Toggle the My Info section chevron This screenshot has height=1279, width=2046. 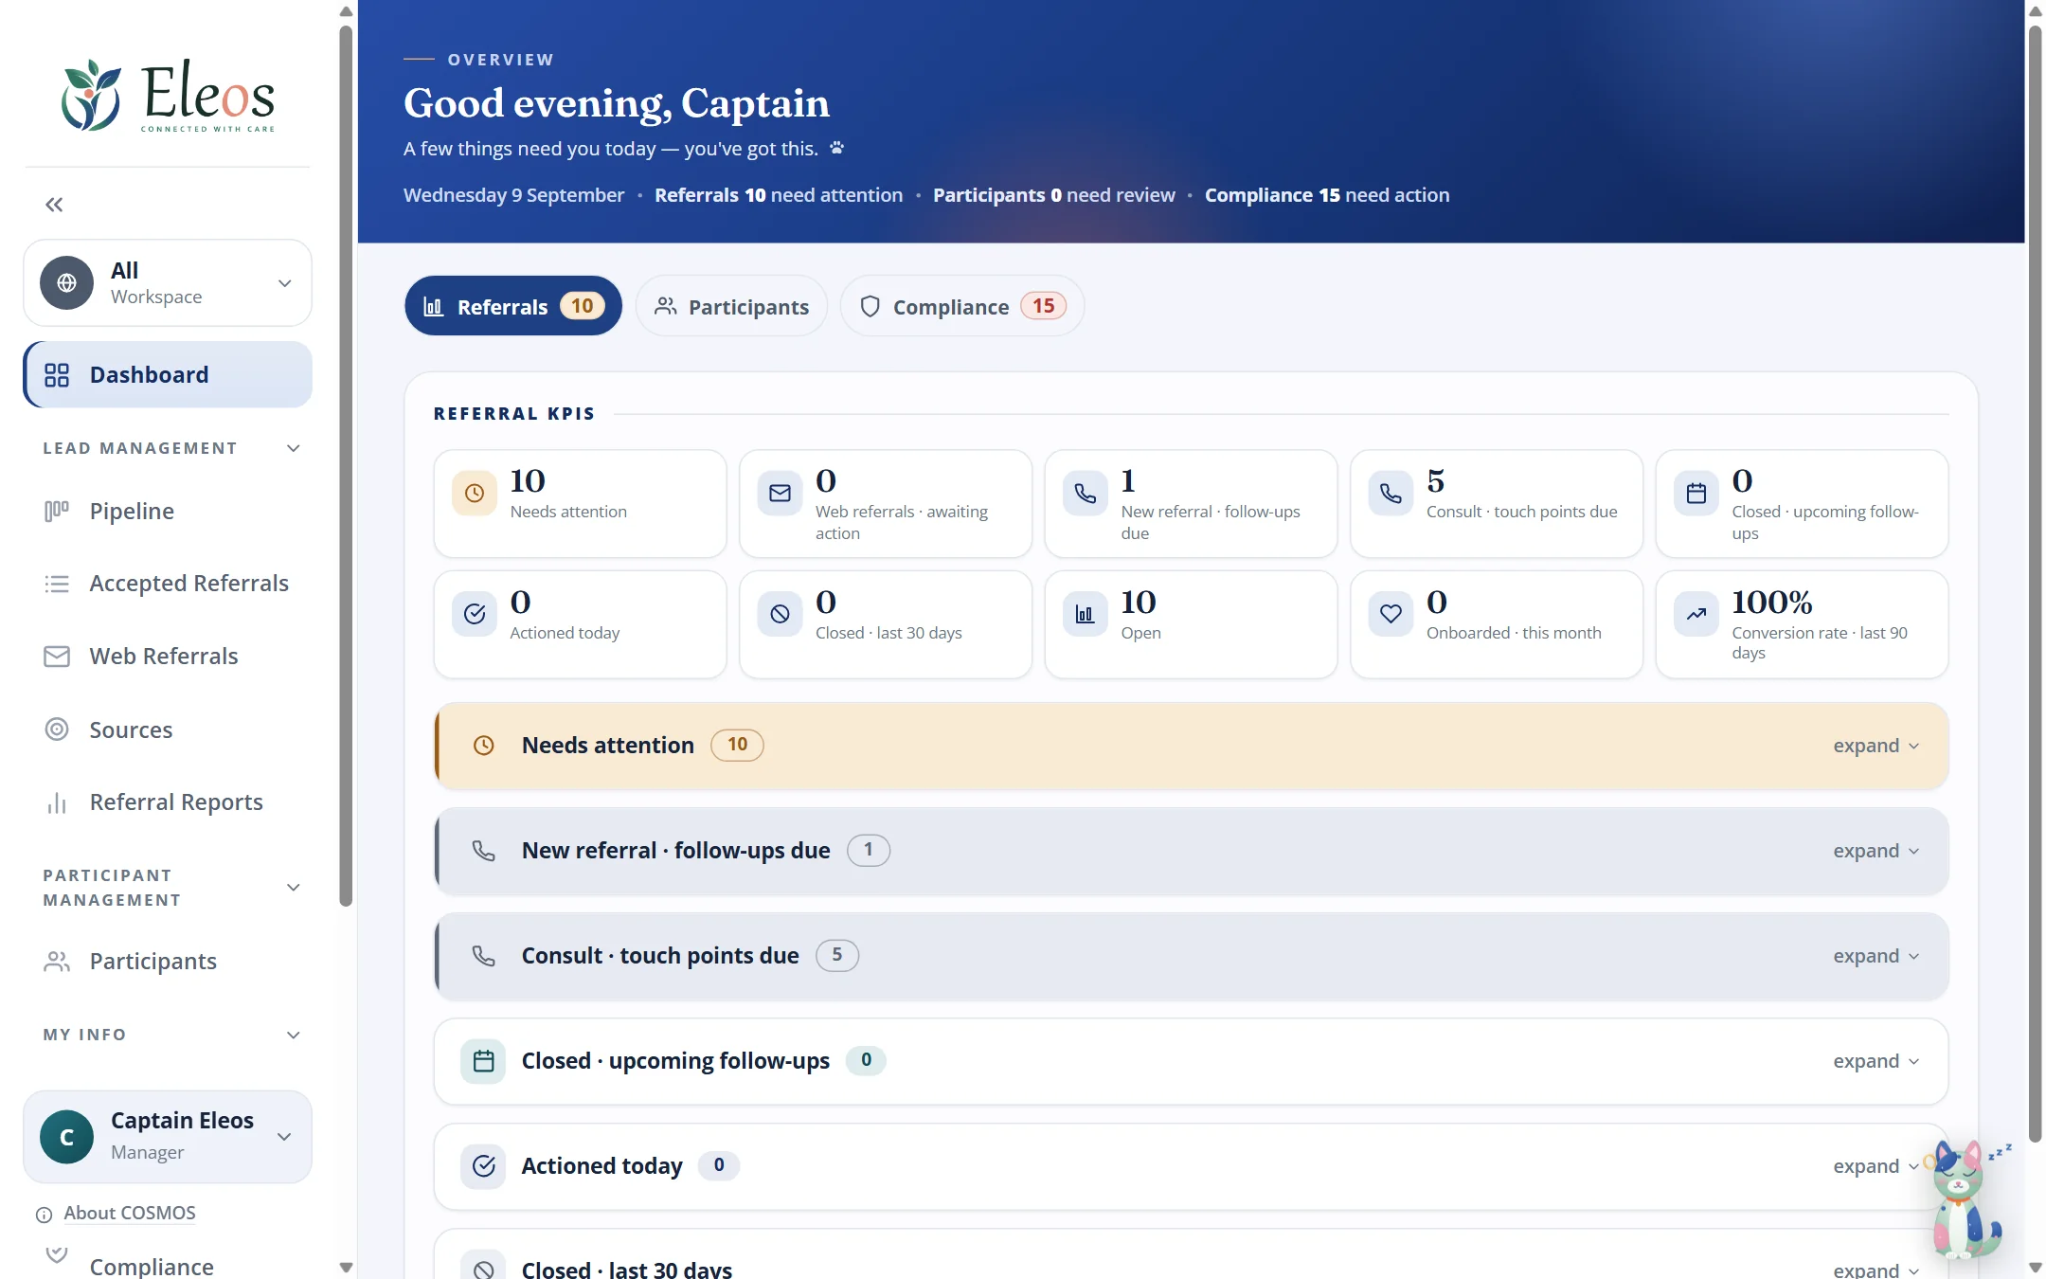point(294,1036)
